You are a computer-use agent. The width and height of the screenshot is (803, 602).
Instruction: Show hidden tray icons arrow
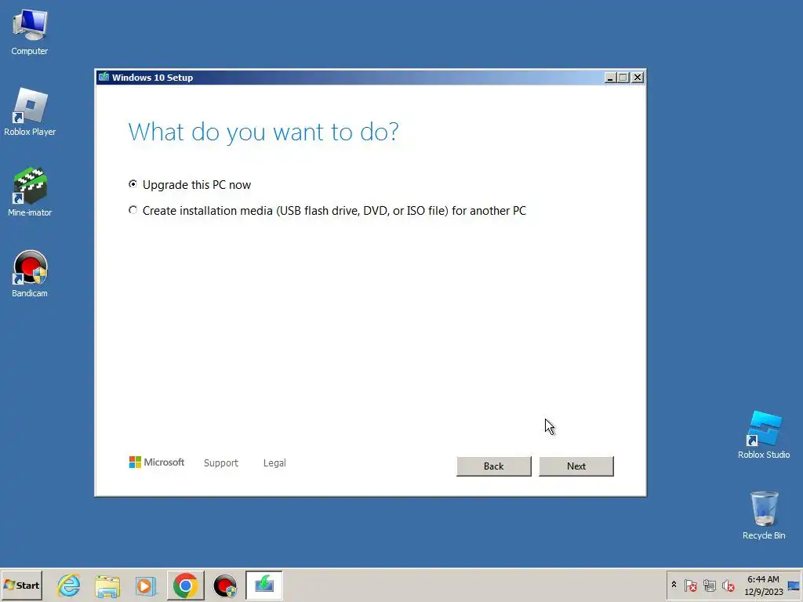(674, 585)
